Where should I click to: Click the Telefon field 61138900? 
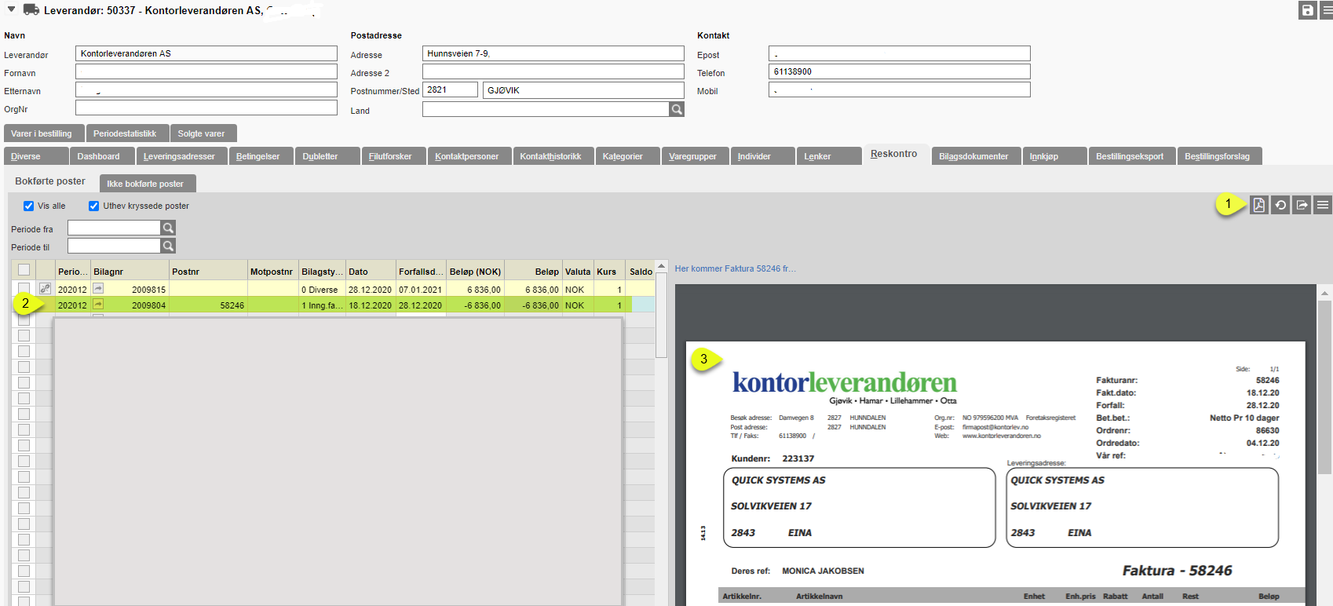(x=900, y=71)
